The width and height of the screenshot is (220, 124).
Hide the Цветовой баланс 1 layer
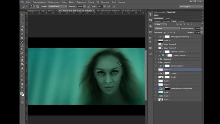point(155,52)
